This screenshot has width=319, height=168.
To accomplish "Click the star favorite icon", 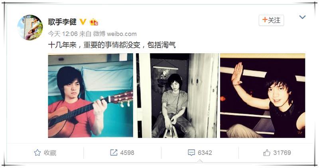I will click(x=37, y=153).
